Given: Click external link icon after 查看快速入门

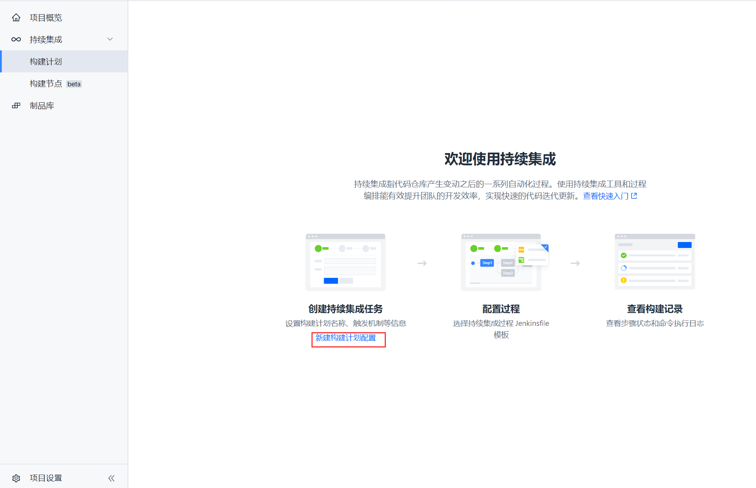Looking at the screenshot, I should pyautogui.click(x=634, y=196).
